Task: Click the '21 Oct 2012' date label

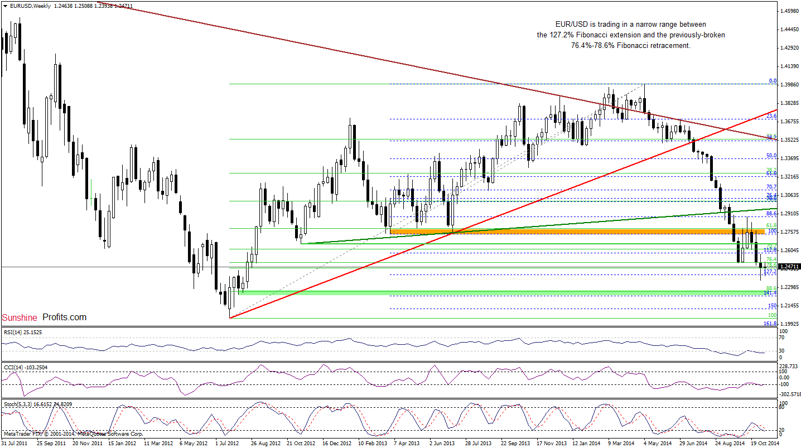Action: (302, 443)
